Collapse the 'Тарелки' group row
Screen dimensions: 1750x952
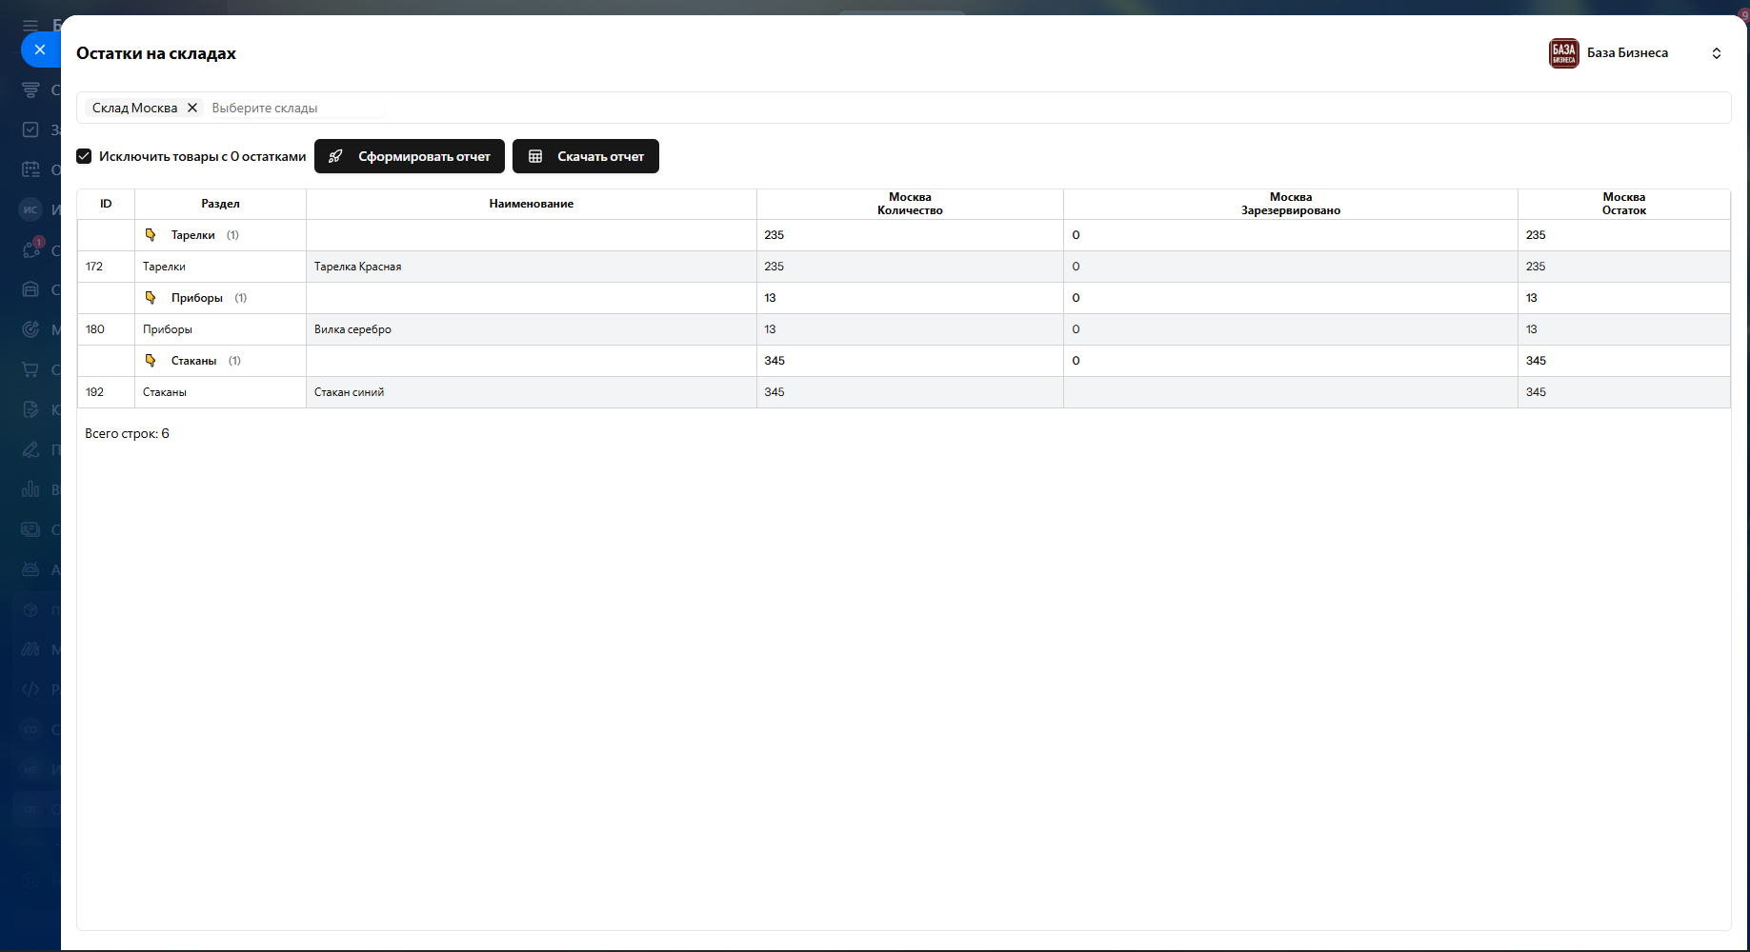tap(151, 235)
